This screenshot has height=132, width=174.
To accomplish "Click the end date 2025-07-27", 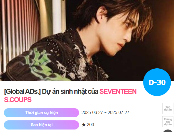I will tap(118, 113).
